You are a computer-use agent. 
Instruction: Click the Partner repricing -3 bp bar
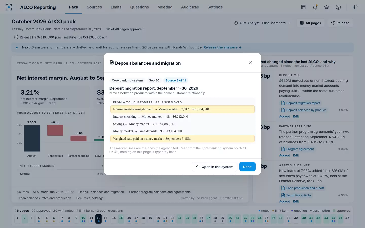[x=79, y=138]
